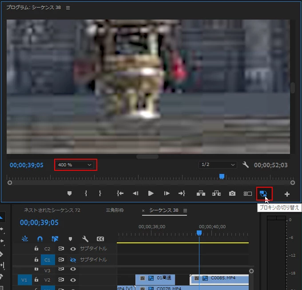Open シーケンス 38 timeline panel menu
The image size is (302, 290).
(x=185, y=210)
